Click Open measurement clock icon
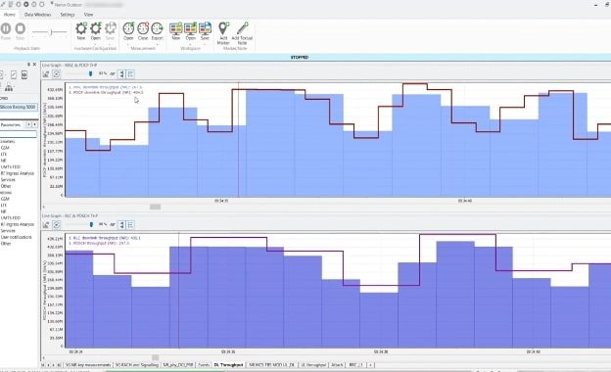The height and width of the screenshot is (372, 611). (x=128, y=28)
